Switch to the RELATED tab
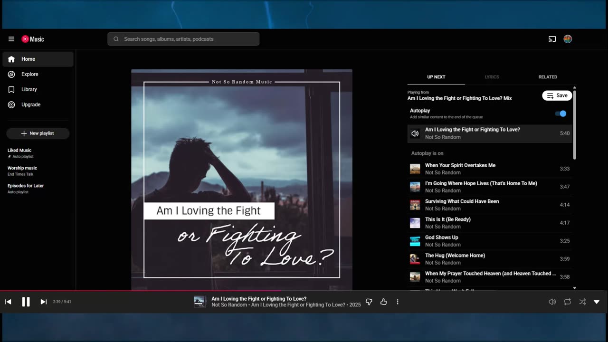The width and height of the screenshot is (608, 342). pyautogui.click(x=548, y=77)
